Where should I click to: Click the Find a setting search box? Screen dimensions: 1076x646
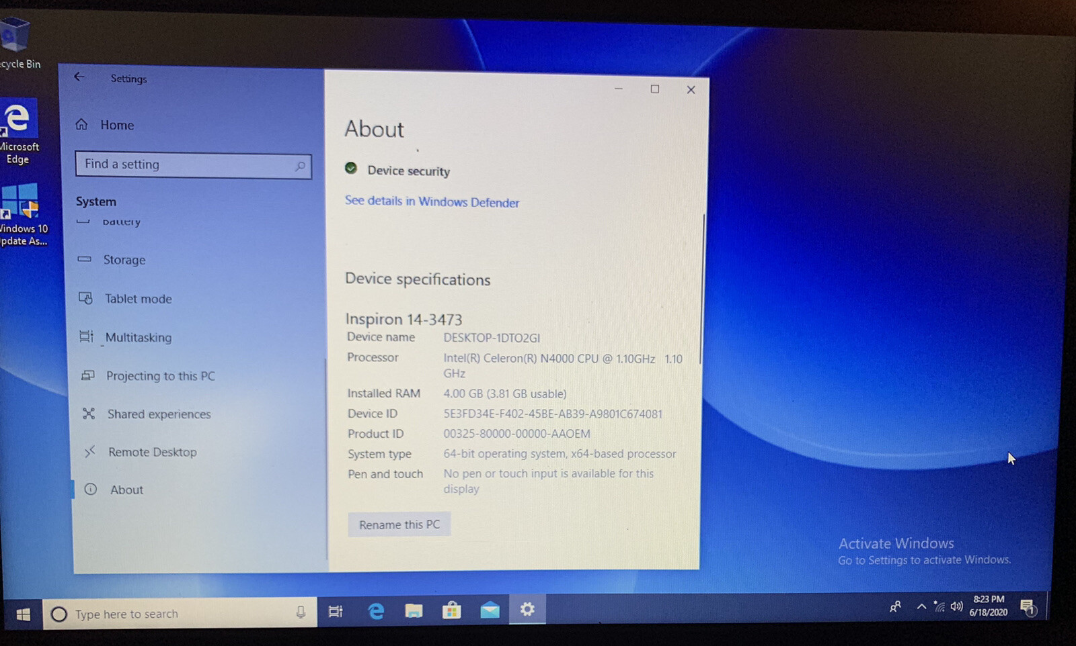click(x=193, y=165)
